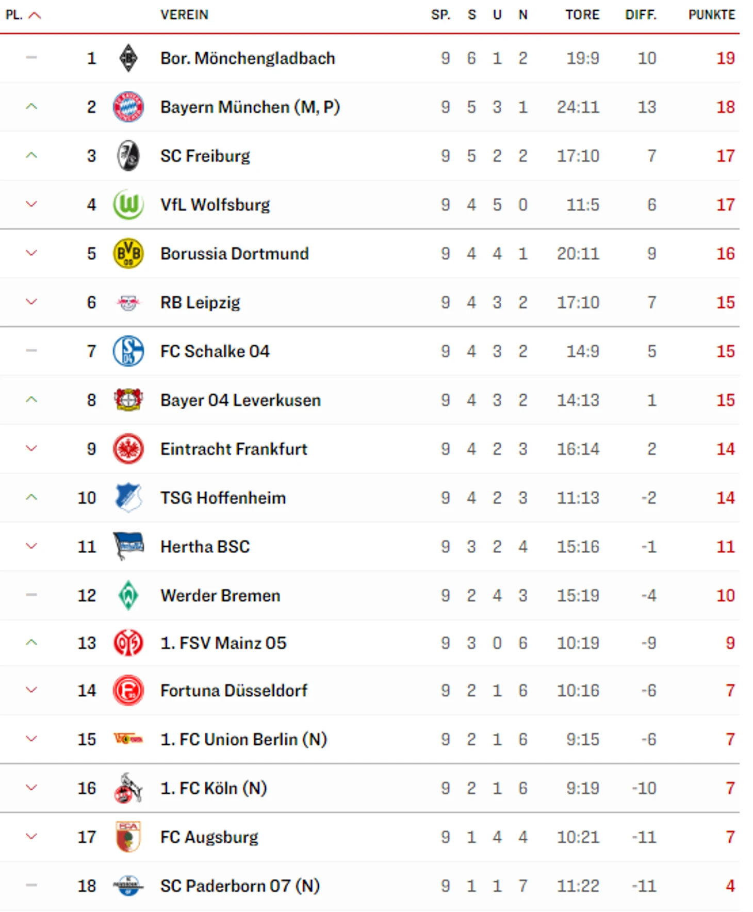Click the 1. FC Köln goat crest
The image size is (753, 912).
click(x=128, y=788)
